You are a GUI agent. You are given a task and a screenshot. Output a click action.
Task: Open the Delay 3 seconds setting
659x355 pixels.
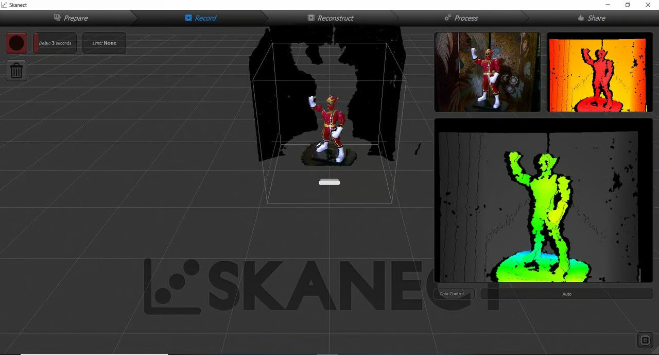(55, 43)
